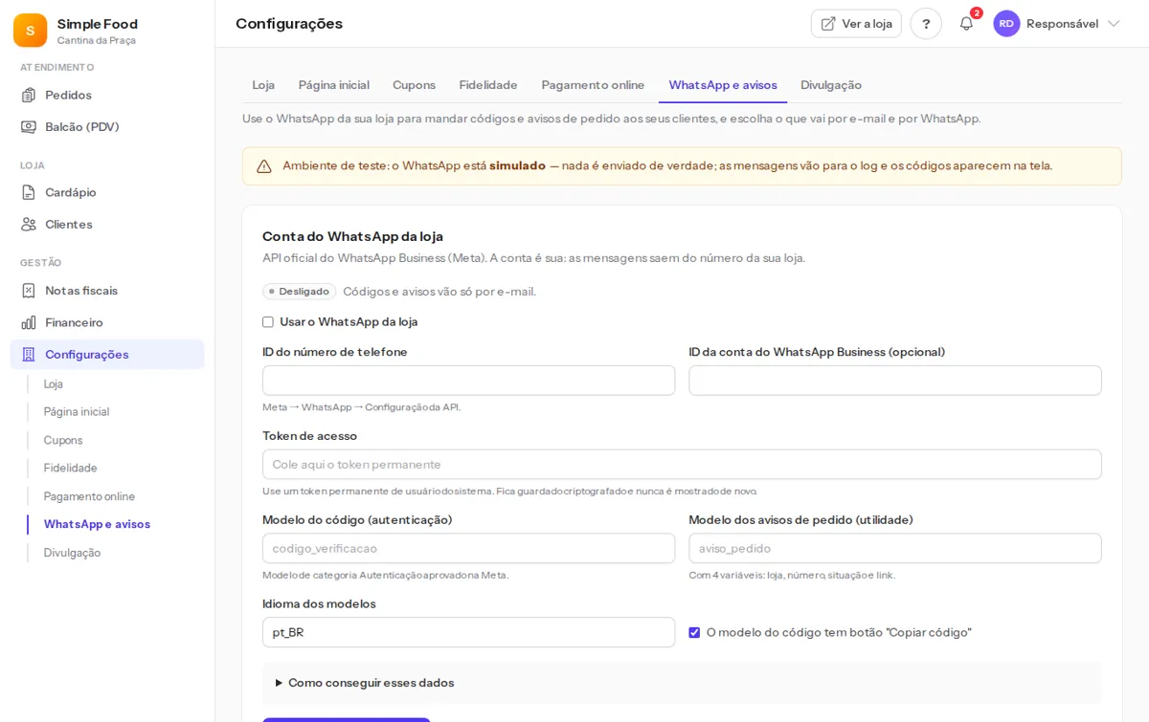Focus the ID da conta WhatsApp Business field
The width and height of the screenshot is (1149, 722).
(x=895, y=381)
